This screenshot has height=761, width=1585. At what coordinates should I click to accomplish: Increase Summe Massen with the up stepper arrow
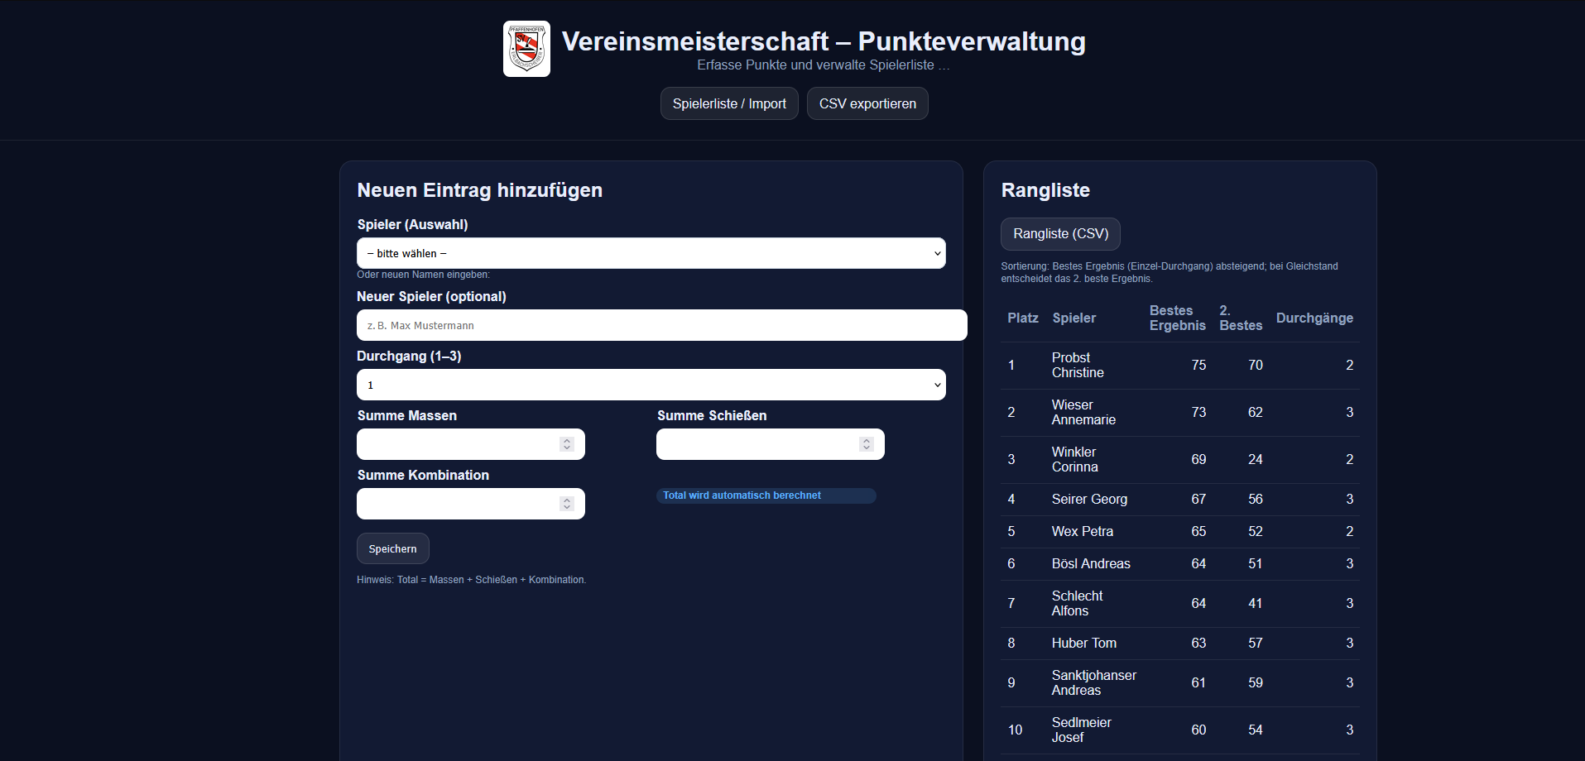pyautogui.click(x=567, y=440)
